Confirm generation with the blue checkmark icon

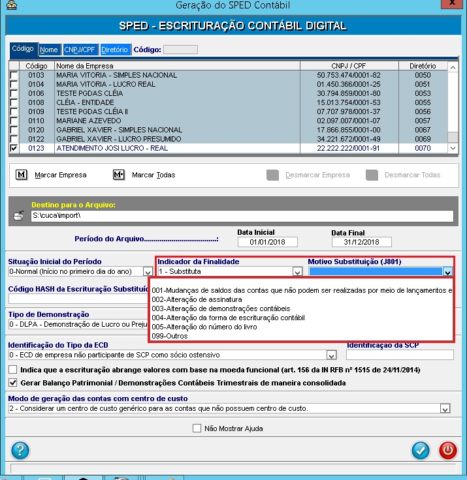[421, 450]
